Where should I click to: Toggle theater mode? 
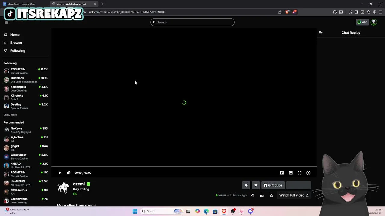click(x=291, y=173)
